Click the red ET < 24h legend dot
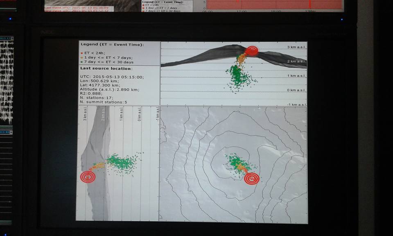The height and width of the screenshot is (236, 393). pyautogui.click(x=81, y=53)
